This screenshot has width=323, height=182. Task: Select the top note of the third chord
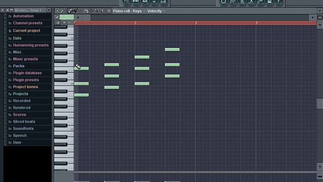click(x=142, y=57)
